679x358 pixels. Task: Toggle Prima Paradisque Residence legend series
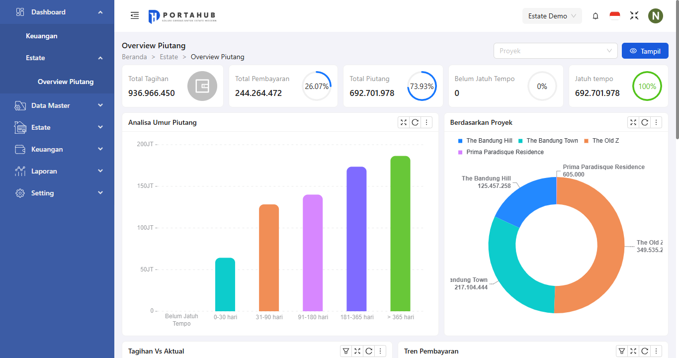501,152
